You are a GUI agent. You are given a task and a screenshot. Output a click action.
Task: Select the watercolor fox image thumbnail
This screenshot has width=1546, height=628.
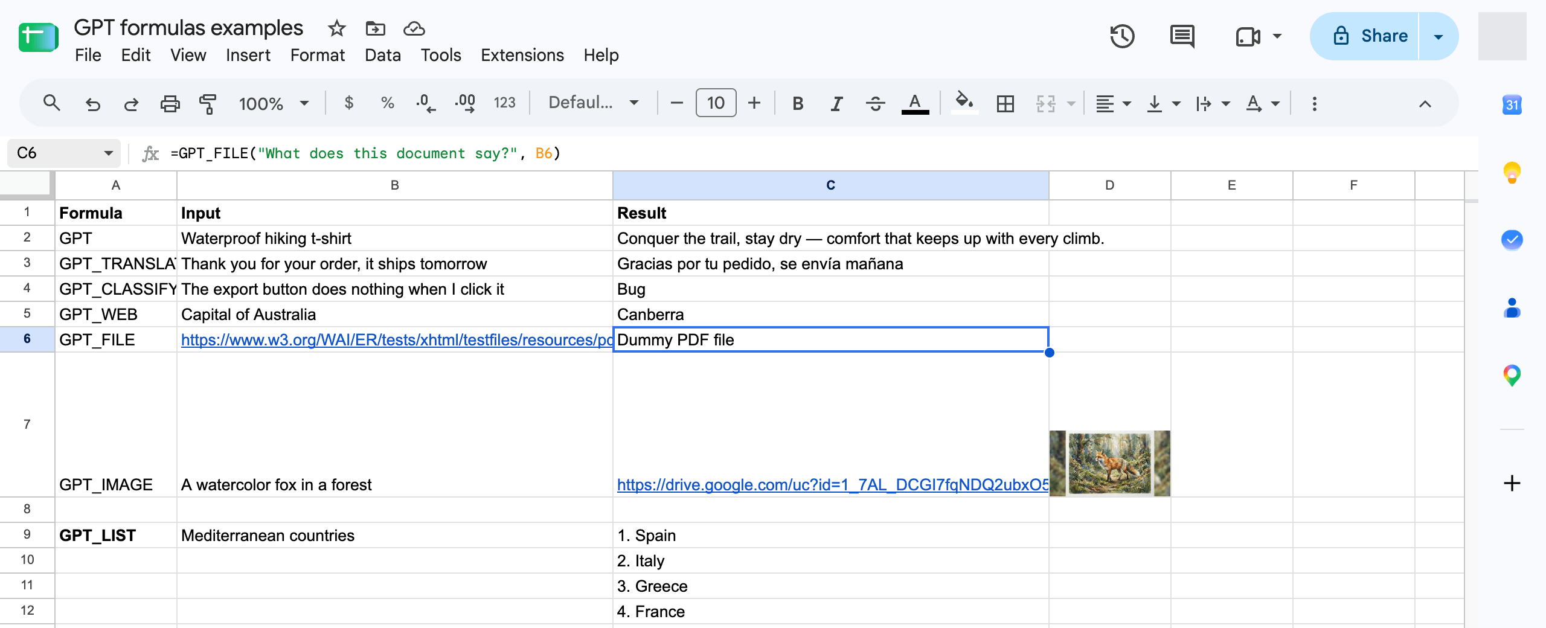pyautogui.click(x=1110, y=463)
